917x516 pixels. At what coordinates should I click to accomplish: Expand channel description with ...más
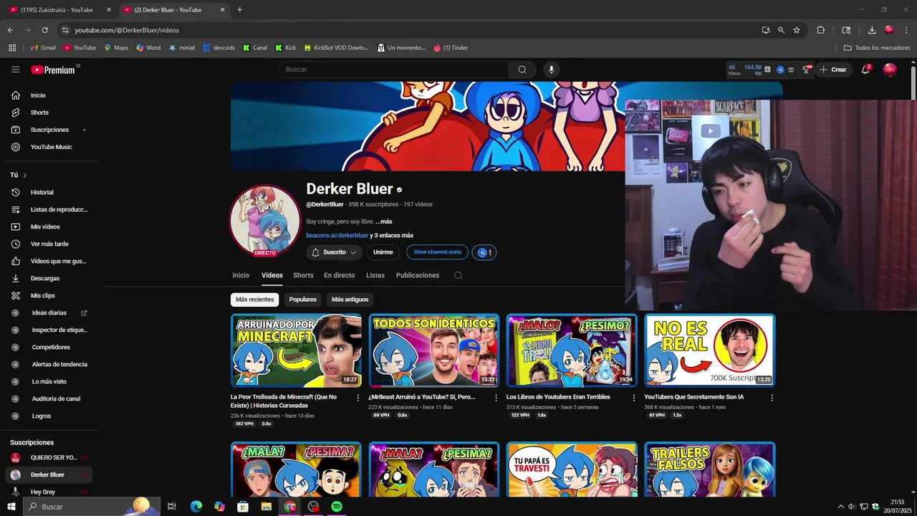[384, 221]
